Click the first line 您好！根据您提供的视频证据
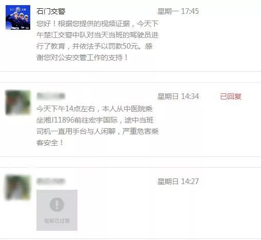The height and width of the screenshot is (240, 261). [x=97, y=24]
